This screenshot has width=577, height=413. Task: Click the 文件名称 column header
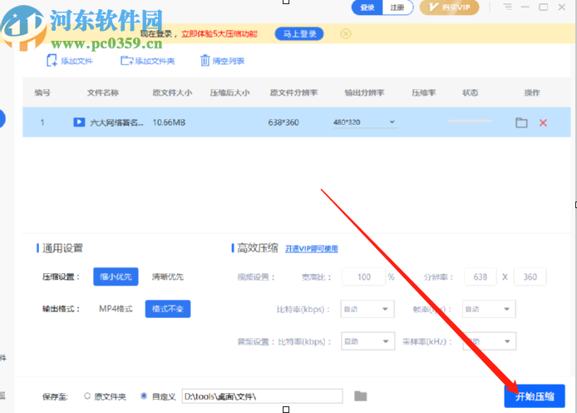tap(102, 92)
